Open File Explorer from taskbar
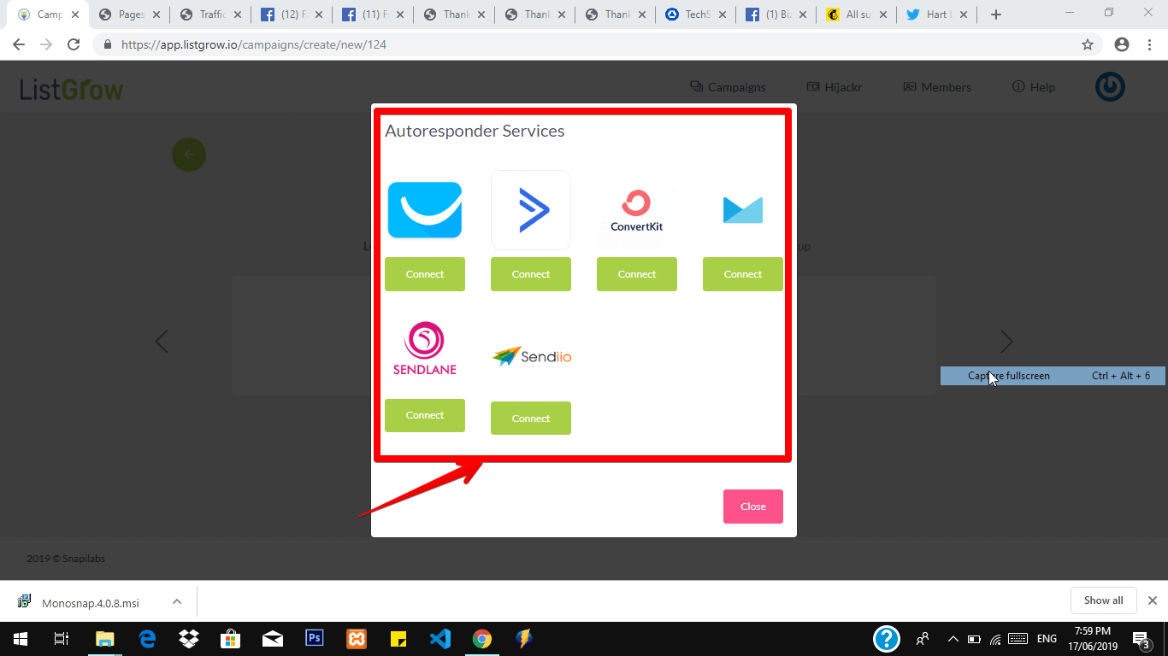The height and width of the screenshot is (656, 1168). pos(104,638)
